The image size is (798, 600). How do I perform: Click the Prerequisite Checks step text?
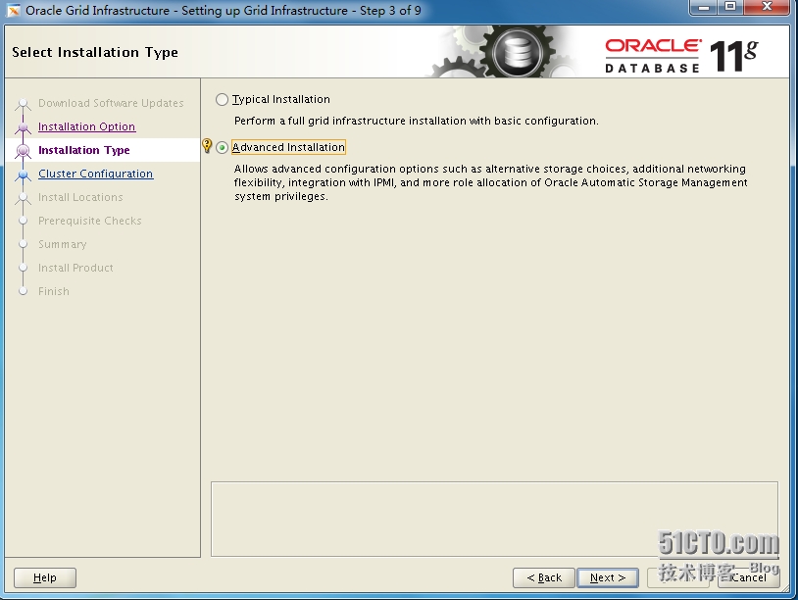tap(89, 221)
